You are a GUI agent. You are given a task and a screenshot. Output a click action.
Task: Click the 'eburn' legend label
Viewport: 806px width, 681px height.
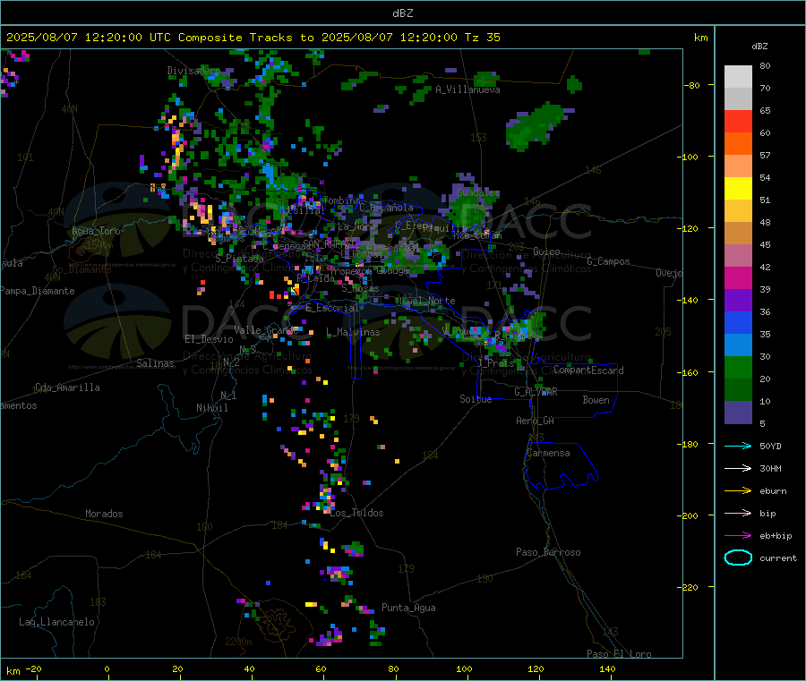[773, 491]
